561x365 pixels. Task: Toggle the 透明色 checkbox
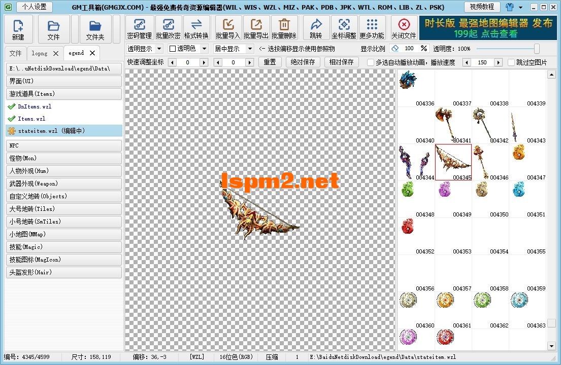click(x=173, y=49)
